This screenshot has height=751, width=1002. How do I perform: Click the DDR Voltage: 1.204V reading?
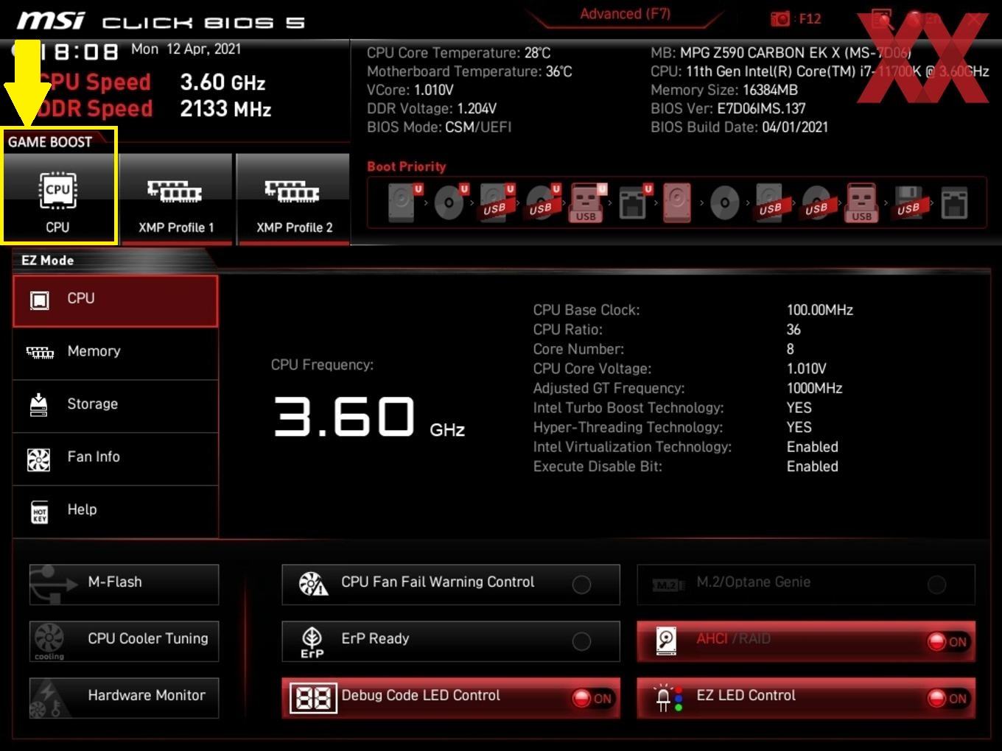tap(432, 108)
